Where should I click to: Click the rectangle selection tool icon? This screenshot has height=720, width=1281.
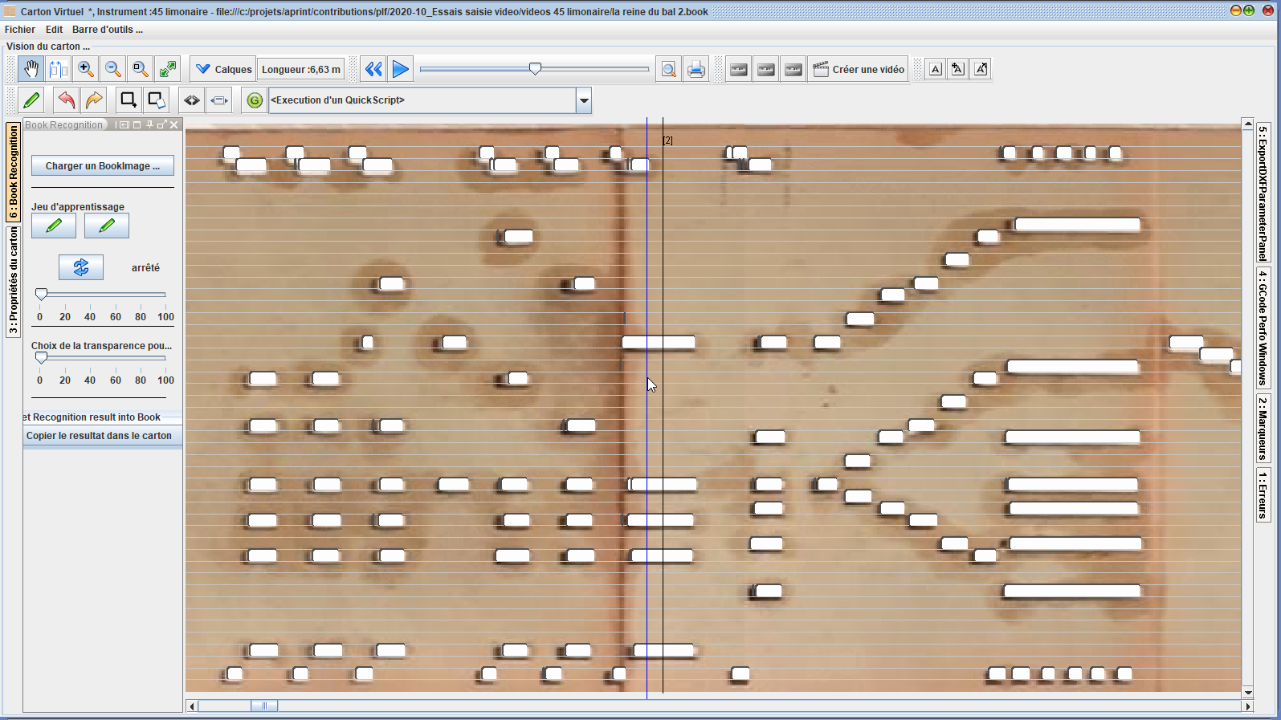[128, 100]
